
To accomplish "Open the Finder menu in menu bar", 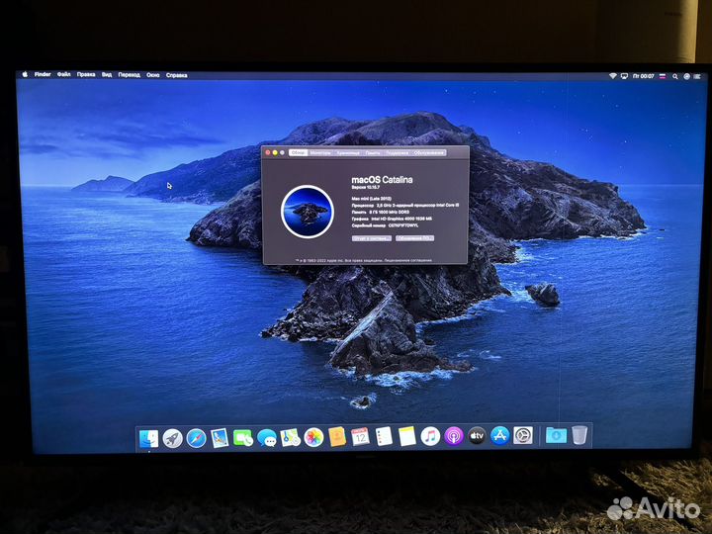I will pyautogui.click(x=43, y=74).
